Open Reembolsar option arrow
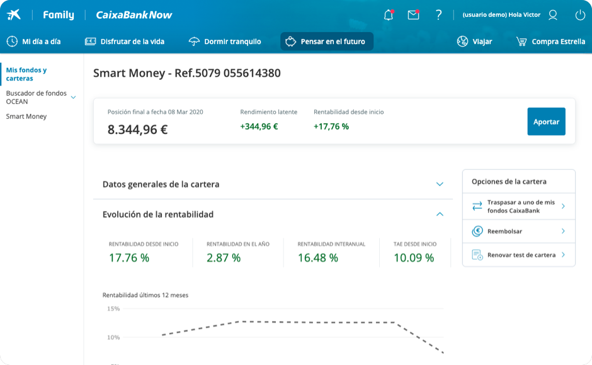The width and height of the screenshot is (592, 365). click(x=563, y=231)
